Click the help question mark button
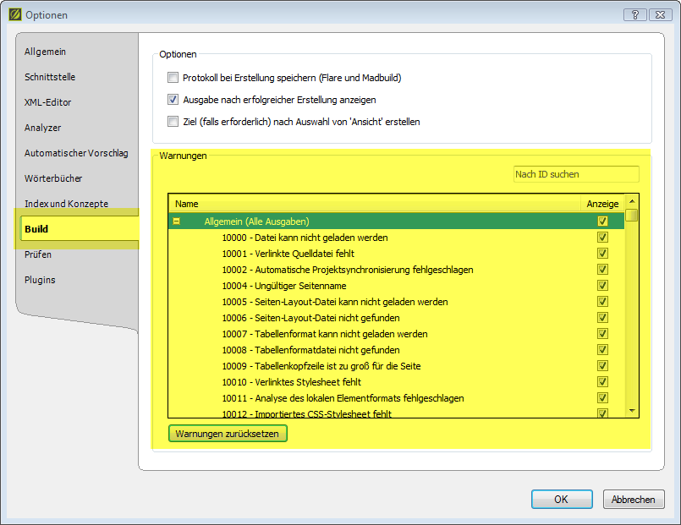 pyautogui.click(x=634, y=14)
